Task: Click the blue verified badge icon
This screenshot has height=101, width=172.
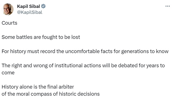Action: [x=43, y=6]
